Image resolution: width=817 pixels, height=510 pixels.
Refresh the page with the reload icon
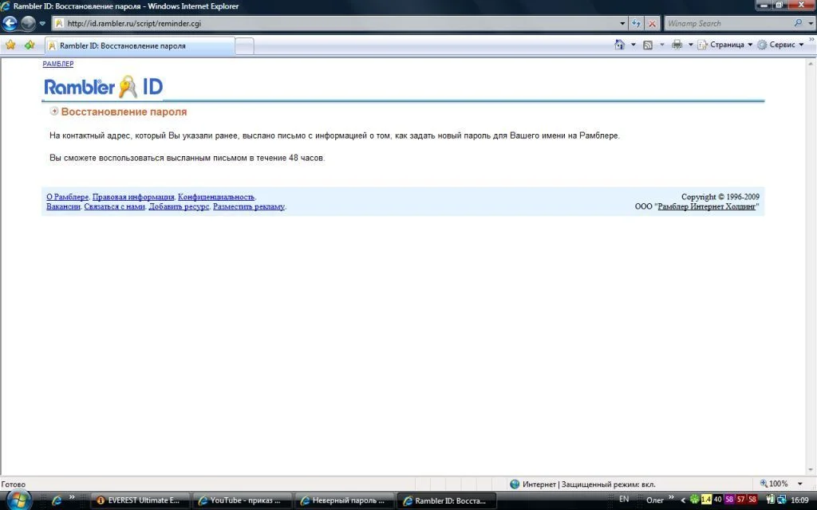(636, 23)
